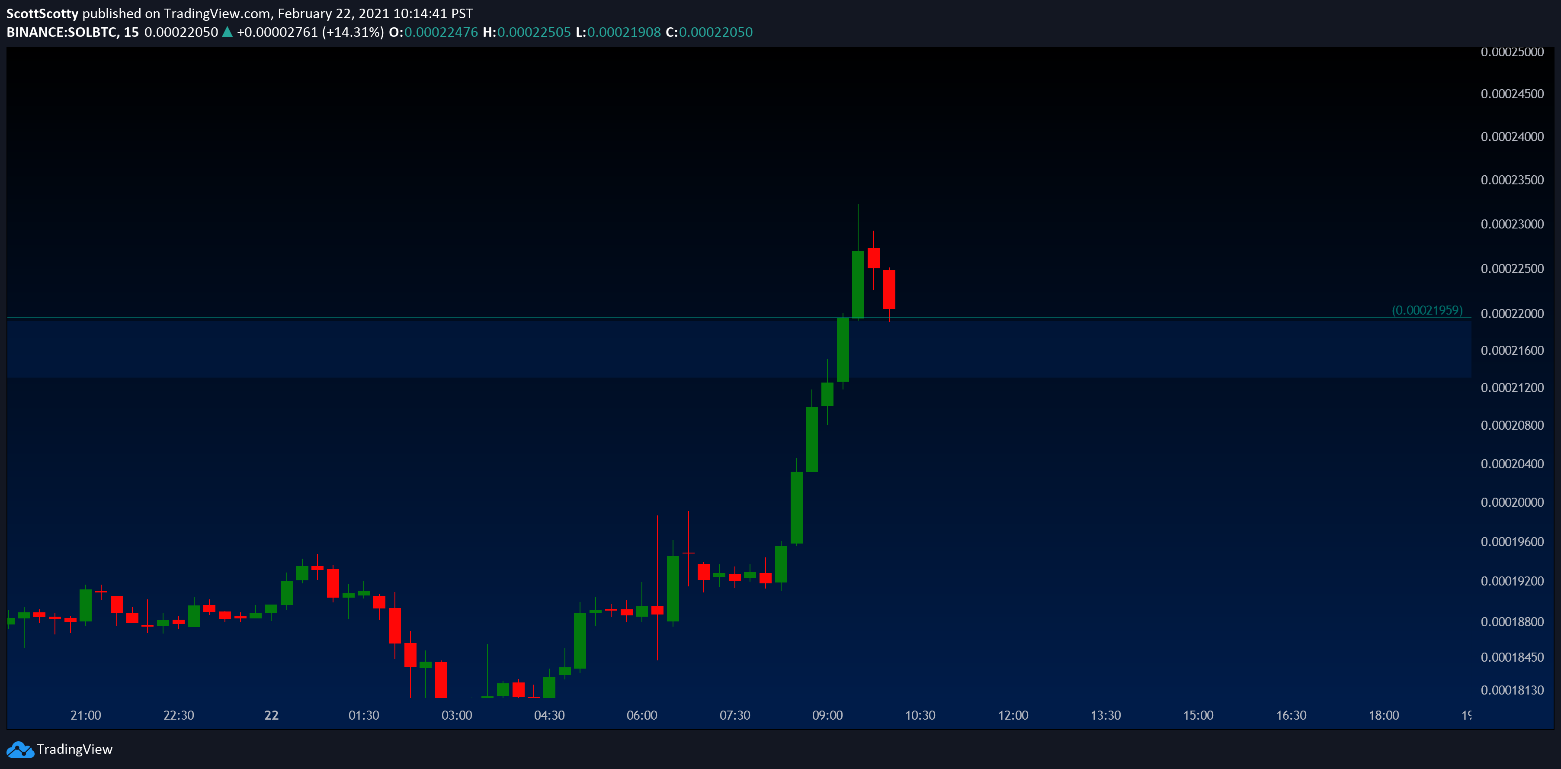Click the 10:30 time axis label
The image size is (1561, 769).
coord(920,715)
